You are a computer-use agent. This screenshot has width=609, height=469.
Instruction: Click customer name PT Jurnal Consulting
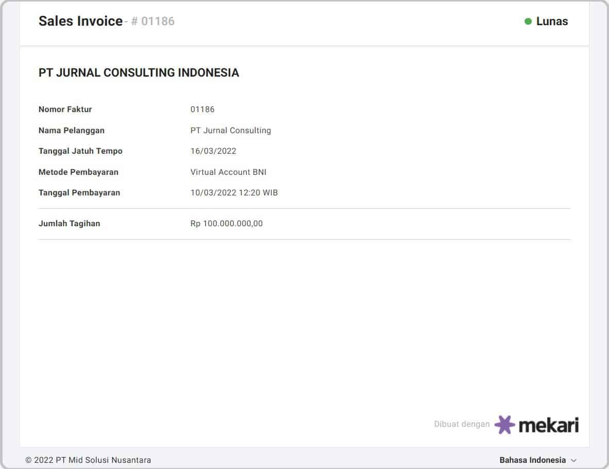[x=231, y=130]
